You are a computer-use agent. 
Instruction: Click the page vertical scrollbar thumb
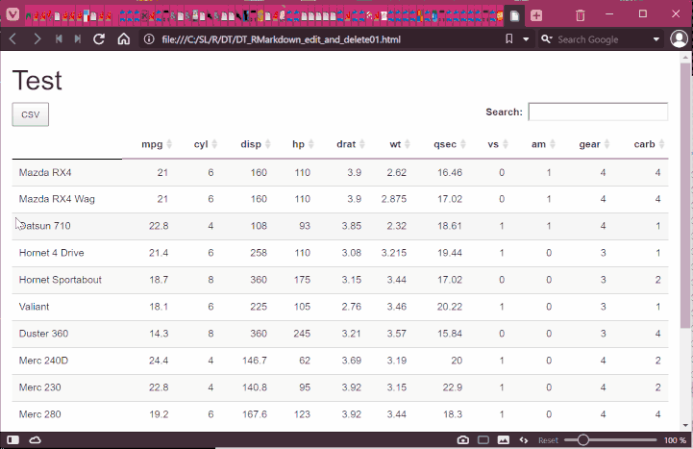[685, 194]
